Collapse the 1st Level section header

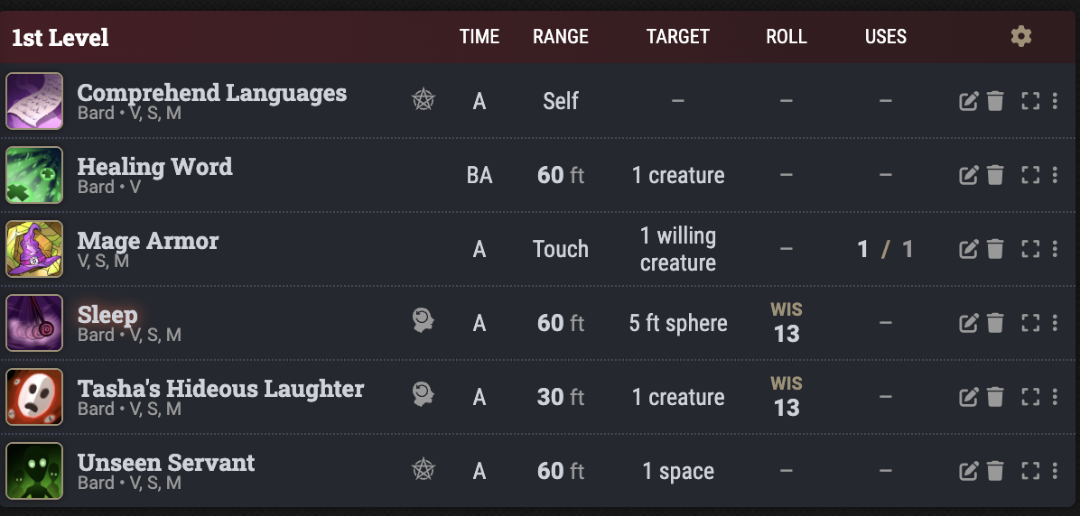tap(61, 38)
